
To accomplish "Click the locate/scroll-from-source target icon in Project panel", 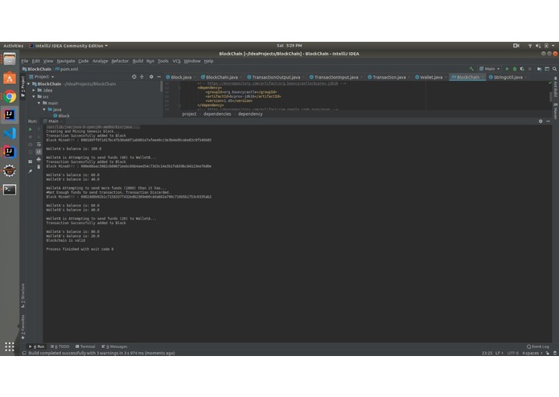I will pyautogui.click(x=134, y=76).
